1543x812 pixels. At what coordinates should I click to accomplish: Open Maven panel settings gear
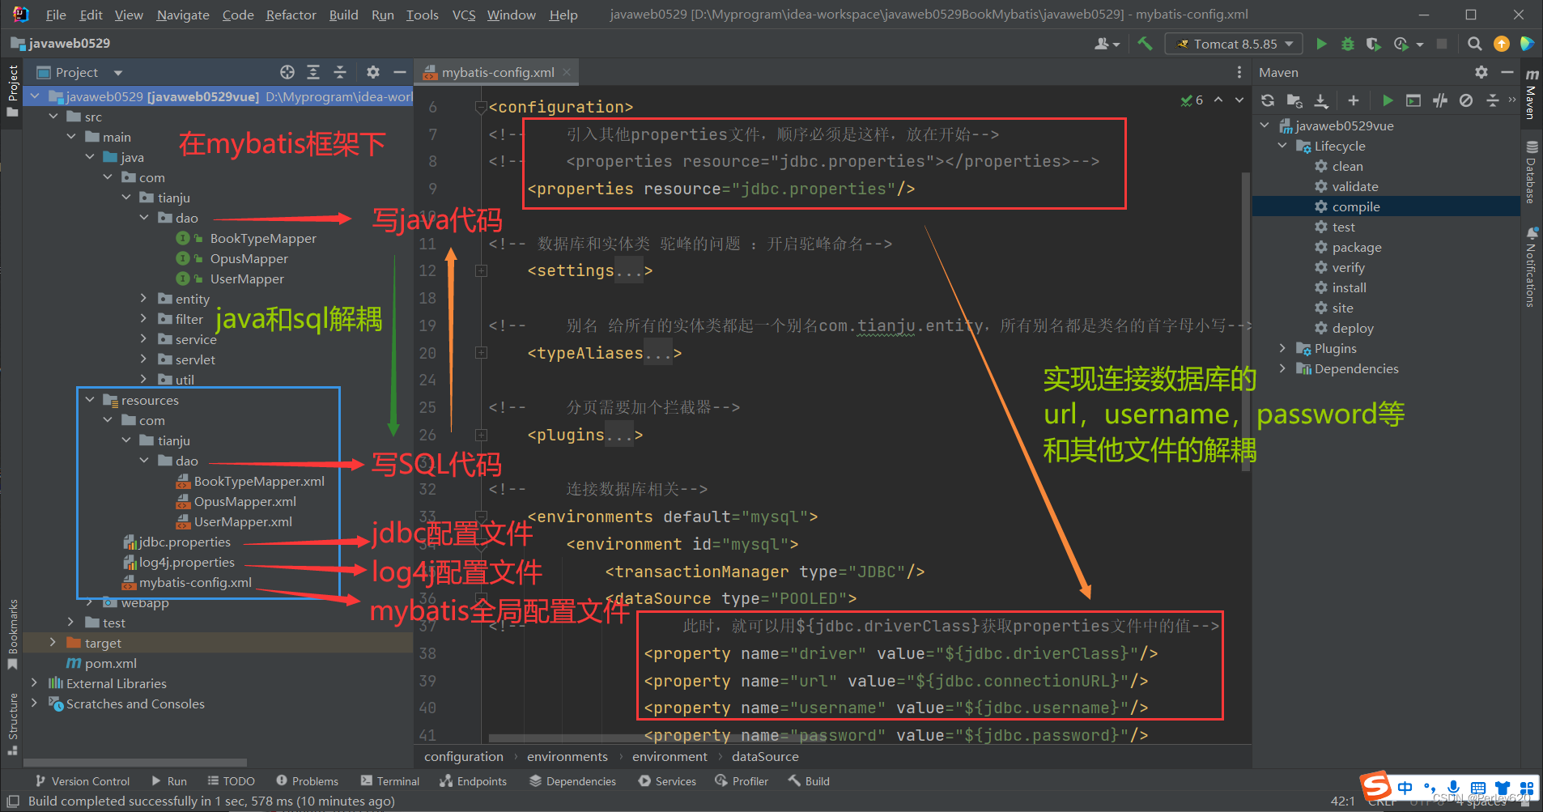coord(1481,72)
